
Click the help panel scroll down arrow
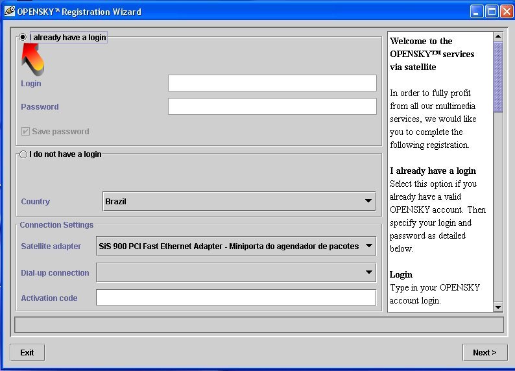498,307
